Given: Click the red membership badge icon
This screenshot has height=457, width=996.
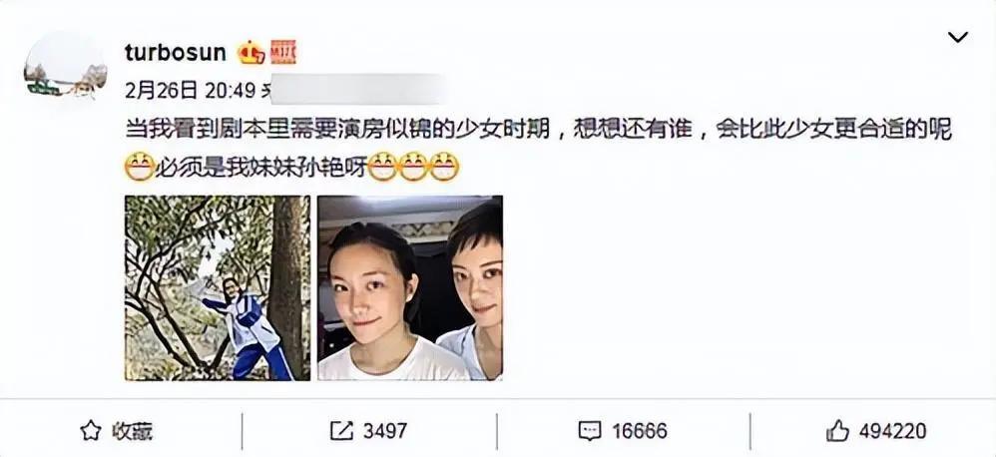Looking at the screenshot, I should (282, 52).
